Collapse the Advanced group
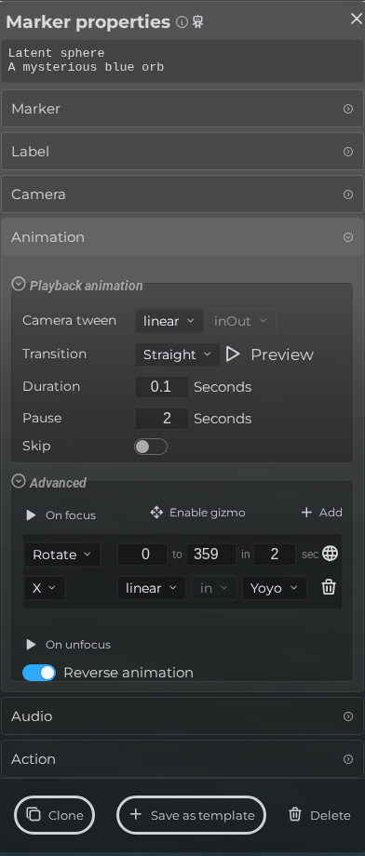This screenshot has height=856, width=365. [x=19, y=482]
